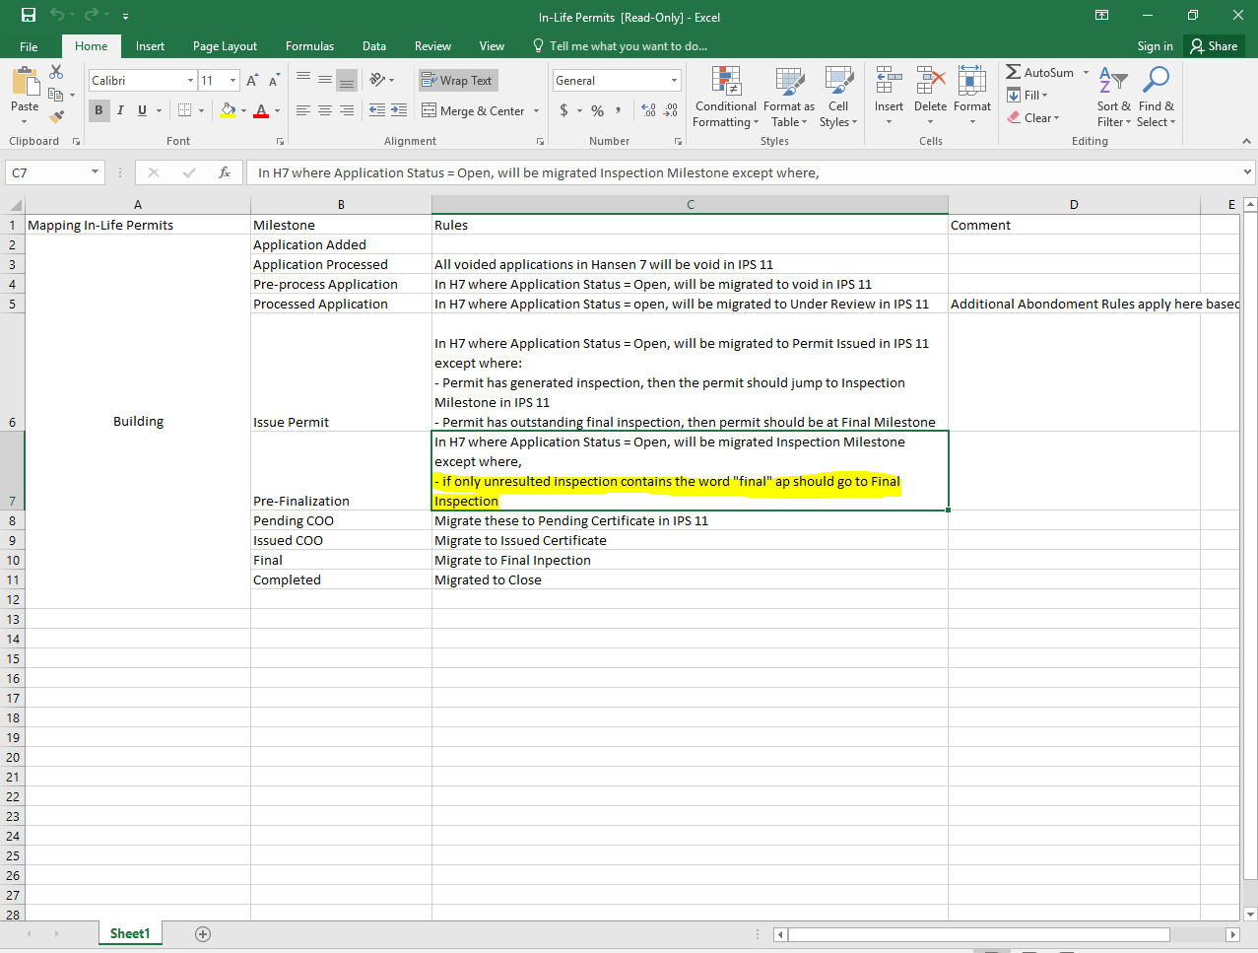
Task: Click the Orientation text angle icon
Action: [377, 80]
